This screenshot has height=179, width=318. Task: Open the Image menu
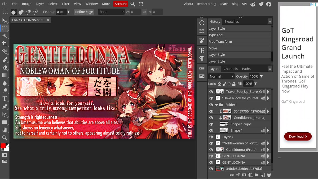point(26,4)
